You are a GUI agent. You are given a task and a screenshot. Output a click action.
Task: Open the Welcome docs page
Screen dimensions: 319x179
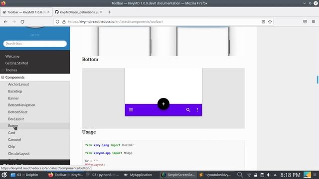point(12,56)
